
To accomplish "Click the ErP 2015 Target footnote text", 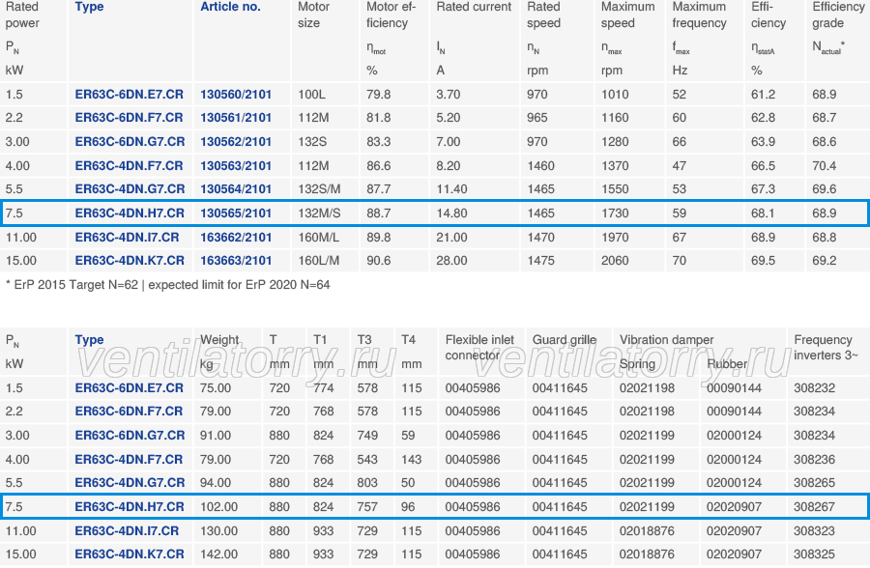I will pos(167,285).
